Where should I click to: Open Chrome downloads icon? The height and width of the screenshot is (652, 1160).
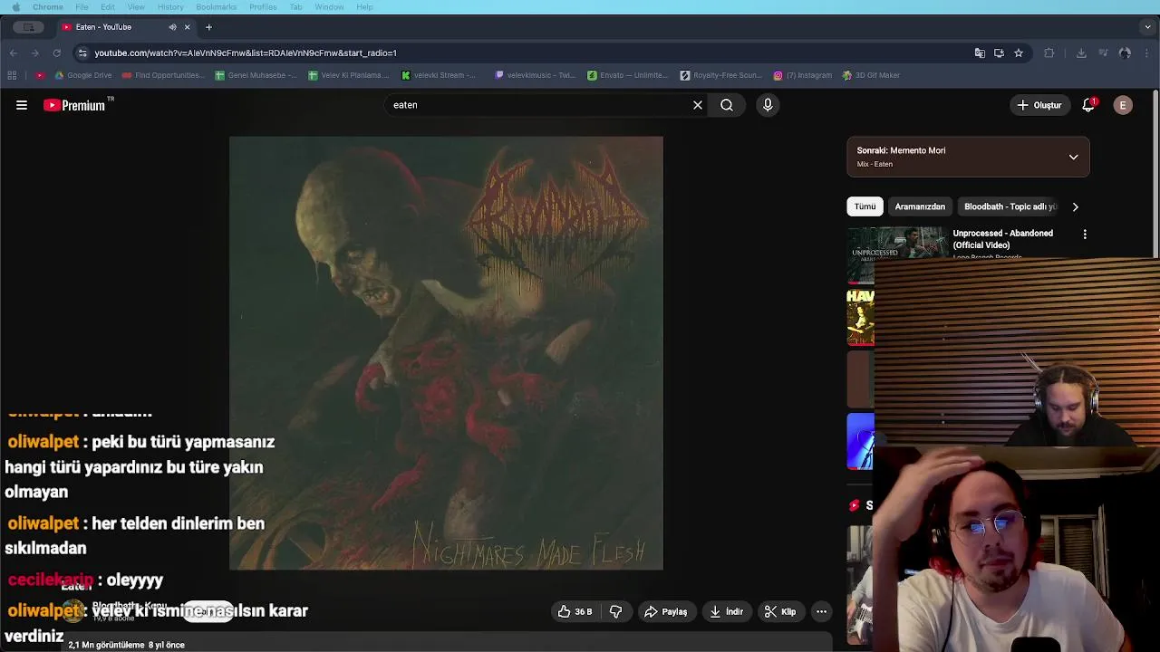(x=1081, y=53)
